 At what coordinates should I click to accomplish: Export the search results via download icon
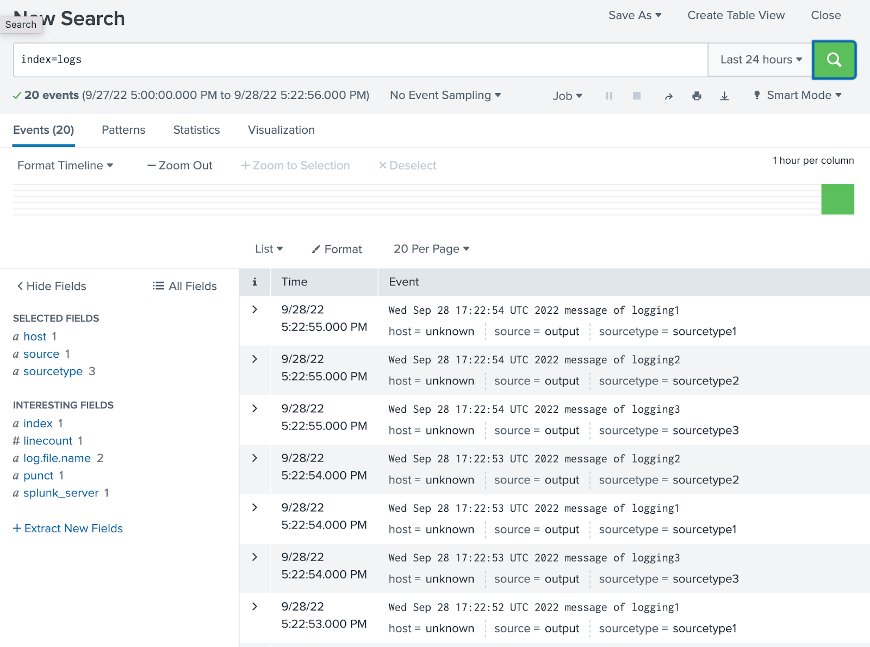click(x=724, y=95)
